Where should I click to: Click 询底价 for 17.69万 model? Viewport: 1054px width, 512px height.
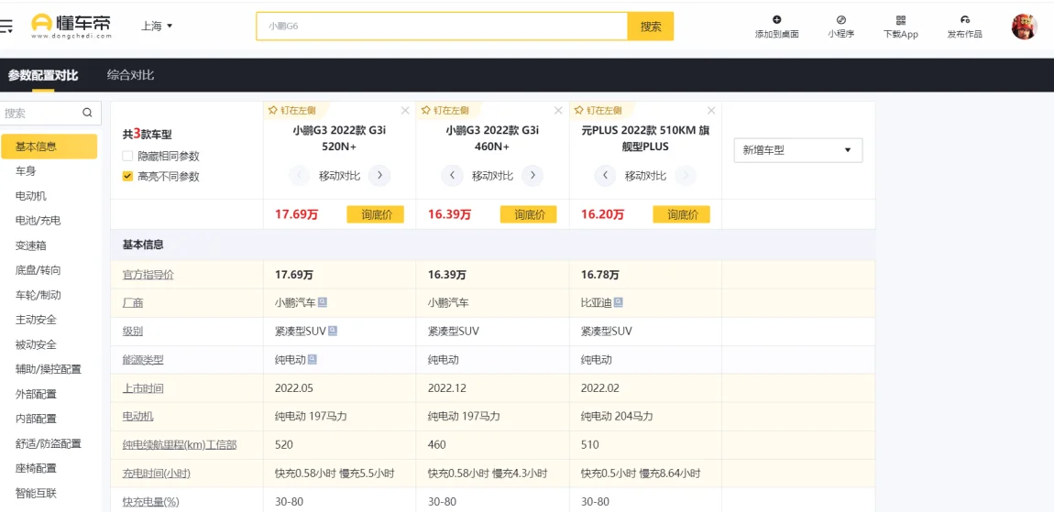pos(375,215)
